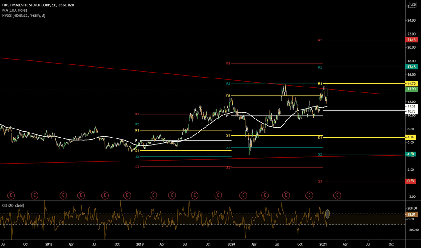Click the USD currency button
Image resolution: width=421 pixels, height=248 pixels.
(413, 5)
